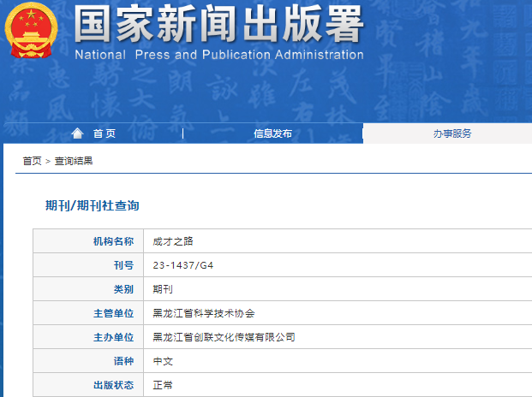Select the value 黑龙江省科学技术协会
The height and width of the screenshot is (397, 532).
pos(204,313)
